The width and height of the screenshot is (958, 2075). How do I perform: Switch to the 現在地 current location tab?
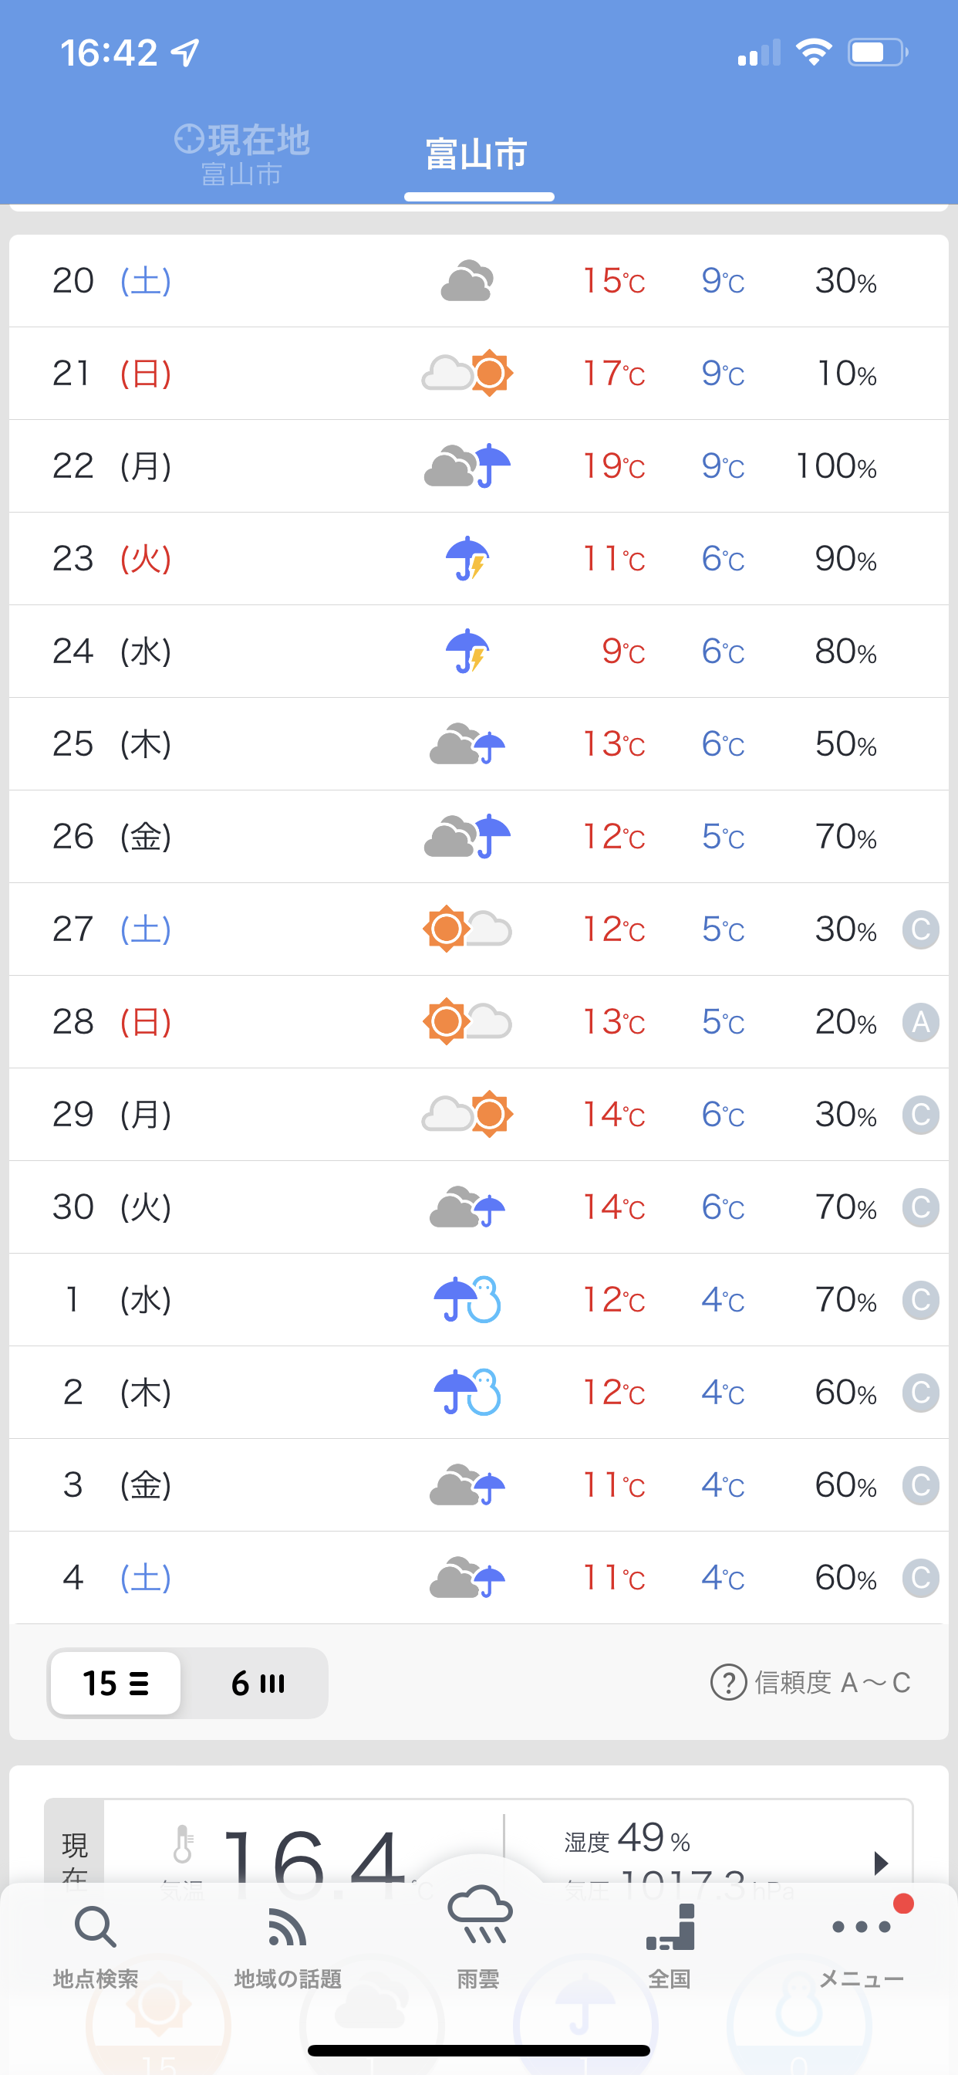[241, 153]
